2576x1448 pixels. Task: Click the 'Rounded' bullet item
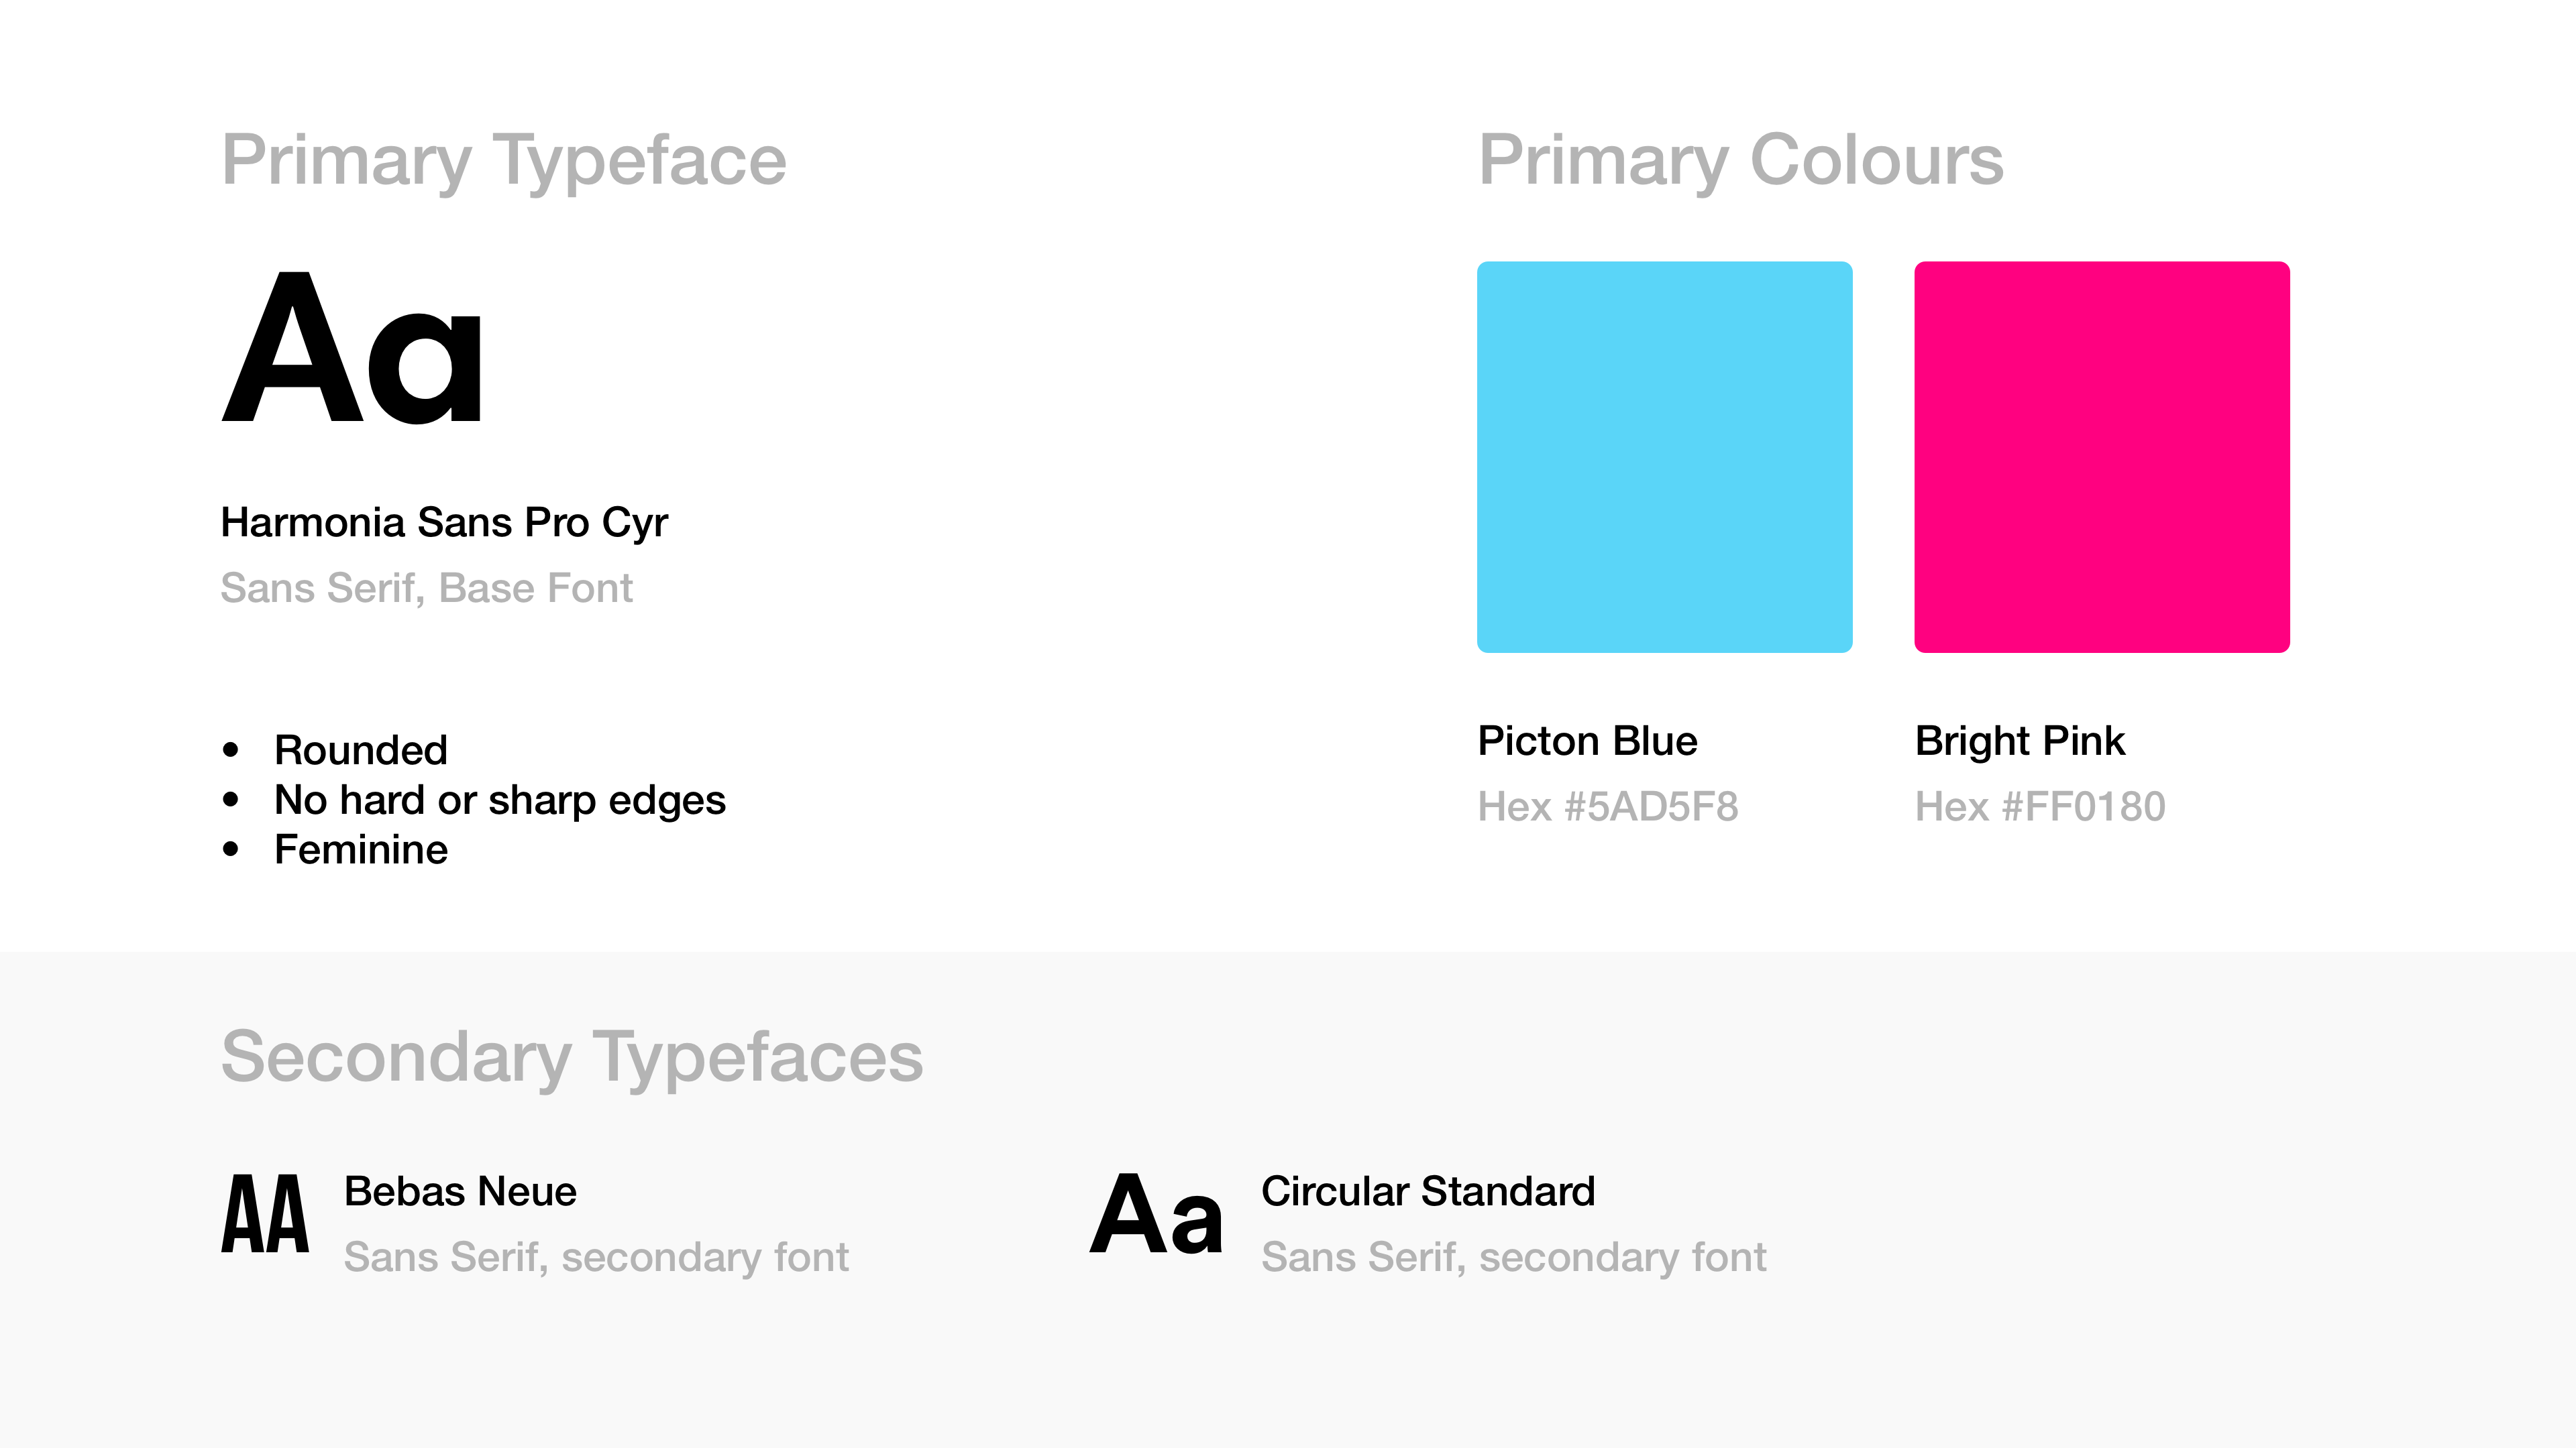tap(361, 749)
